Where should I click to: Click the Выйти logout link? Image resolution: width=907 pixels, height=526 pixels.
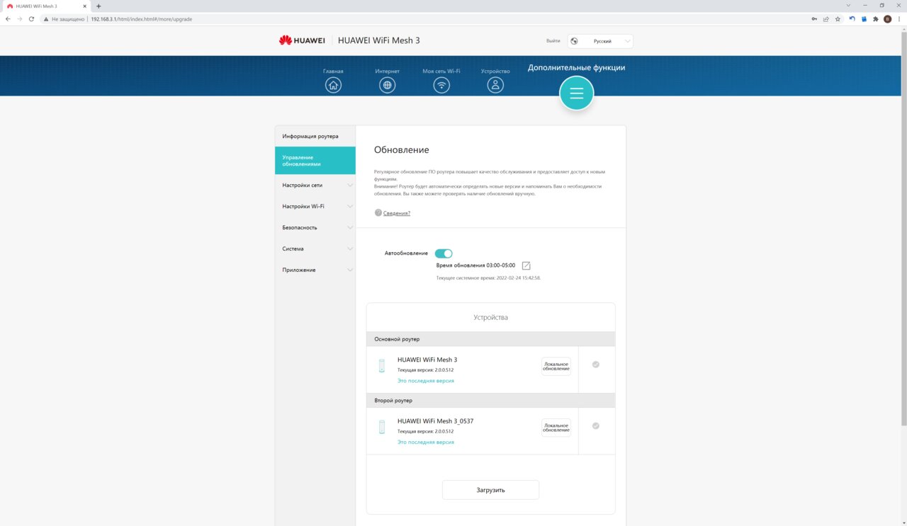coord(553,41)
